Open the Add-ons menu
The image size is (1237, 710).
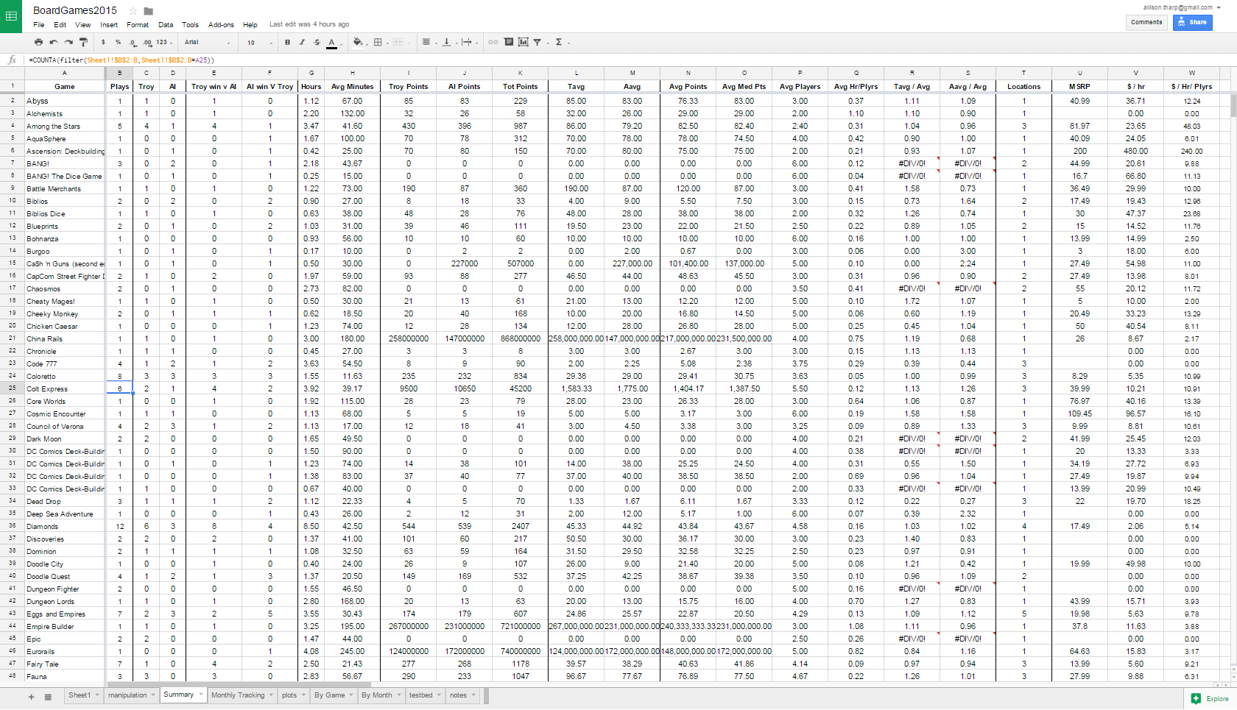pyautogui.click(x=221, y=24)
